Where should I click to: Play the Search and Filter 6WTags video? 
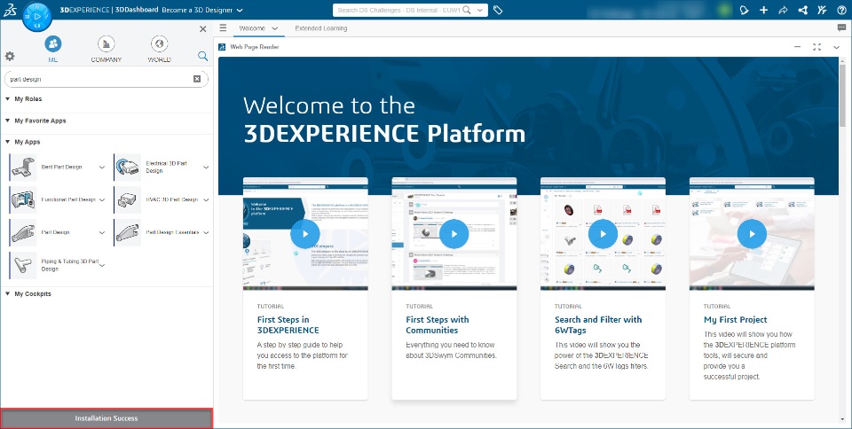603,234
